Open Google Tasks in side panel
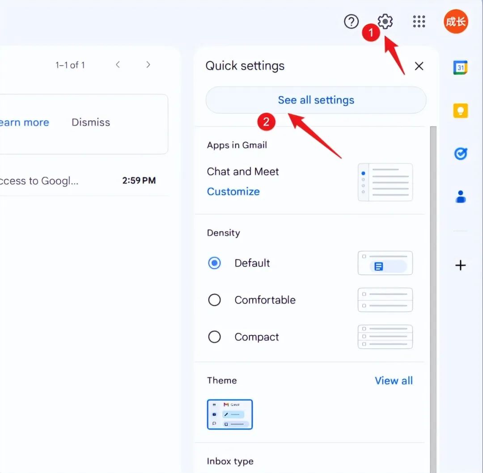The image size is (483, 473). 461,153
